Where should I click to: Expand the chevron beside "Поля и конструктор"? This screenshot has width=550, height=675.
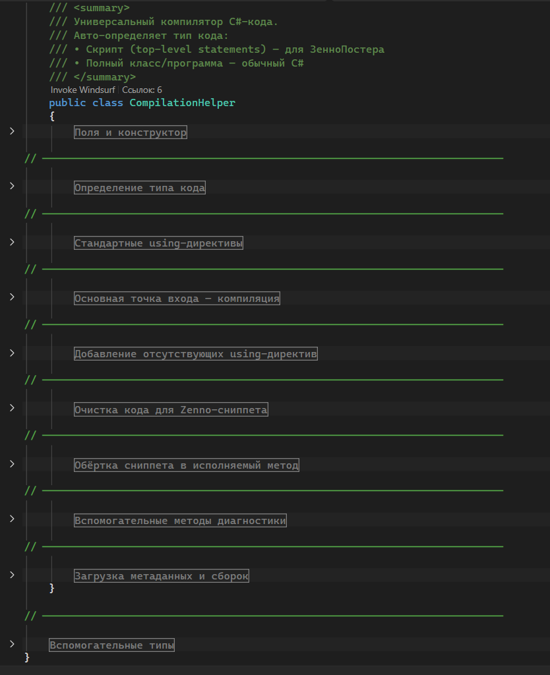click(x=12, y=132)
